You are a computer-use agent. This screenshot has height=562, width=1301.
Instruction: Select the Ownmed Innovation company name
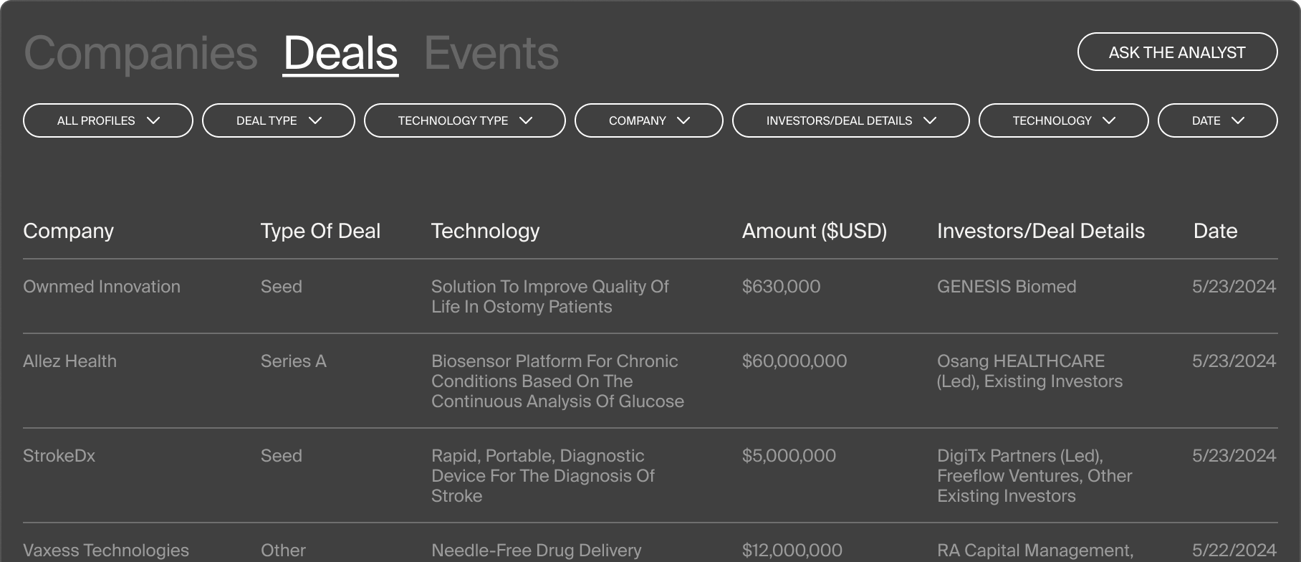(102, 286)
